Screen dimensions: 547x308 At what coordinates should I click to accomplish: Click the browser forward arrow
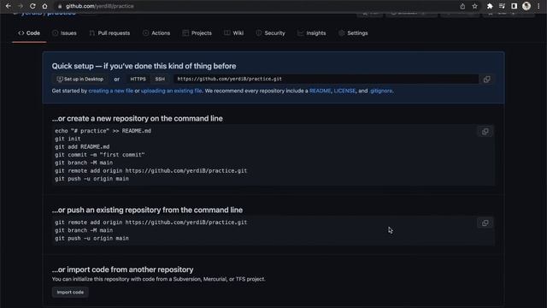click(21, 6)
